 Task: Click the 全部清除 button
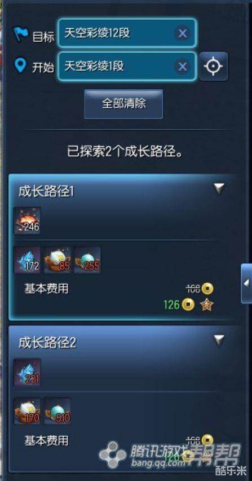pos(123,104)
